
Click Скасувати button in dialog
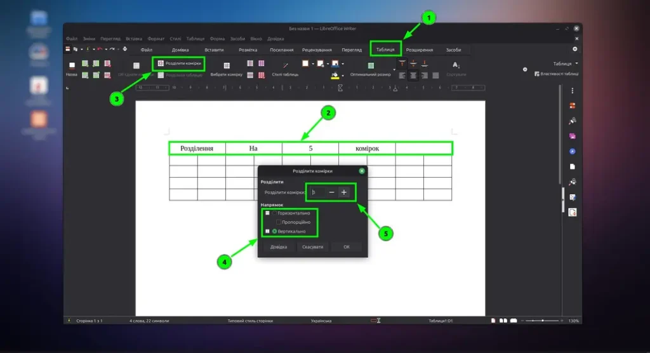312,247
